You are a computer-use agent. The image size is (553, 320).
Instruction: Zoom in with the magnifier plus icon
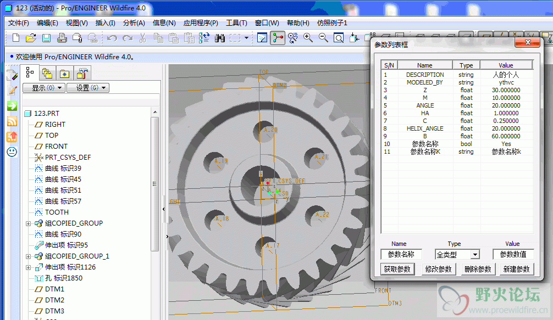308,38
